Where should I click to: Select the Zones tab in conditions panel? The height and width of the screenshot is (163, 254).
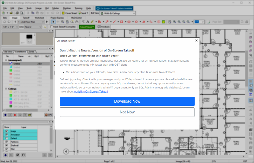(x=31, y=51)
